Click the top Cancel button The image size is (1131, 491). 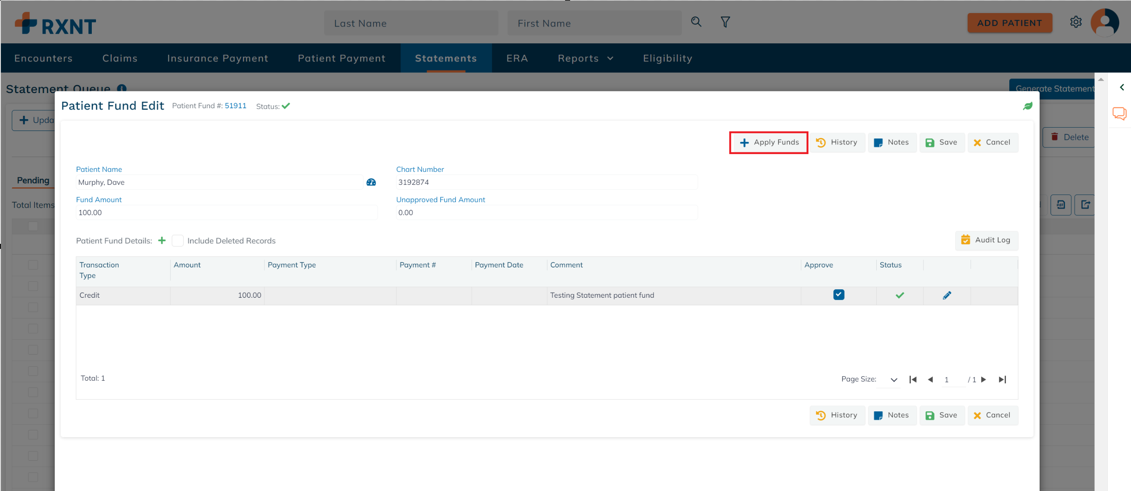click(x=992, y=142)
